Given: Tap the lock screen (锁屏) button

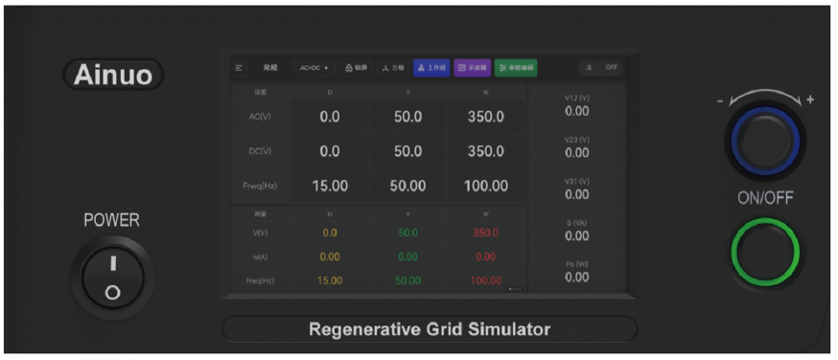Looking at the screenshot, I should (357, 68).
